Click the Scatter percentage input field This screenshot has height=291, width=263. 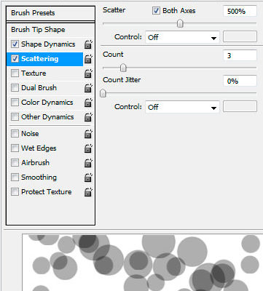point(240,11)
